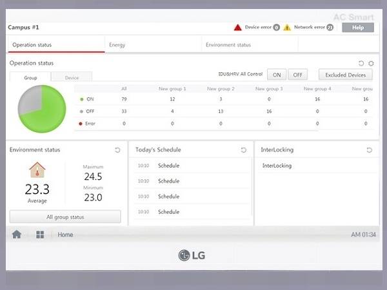Turn OFF all IDU&HRV units
This screenshot has width=387, height=290.
(297, 75)
